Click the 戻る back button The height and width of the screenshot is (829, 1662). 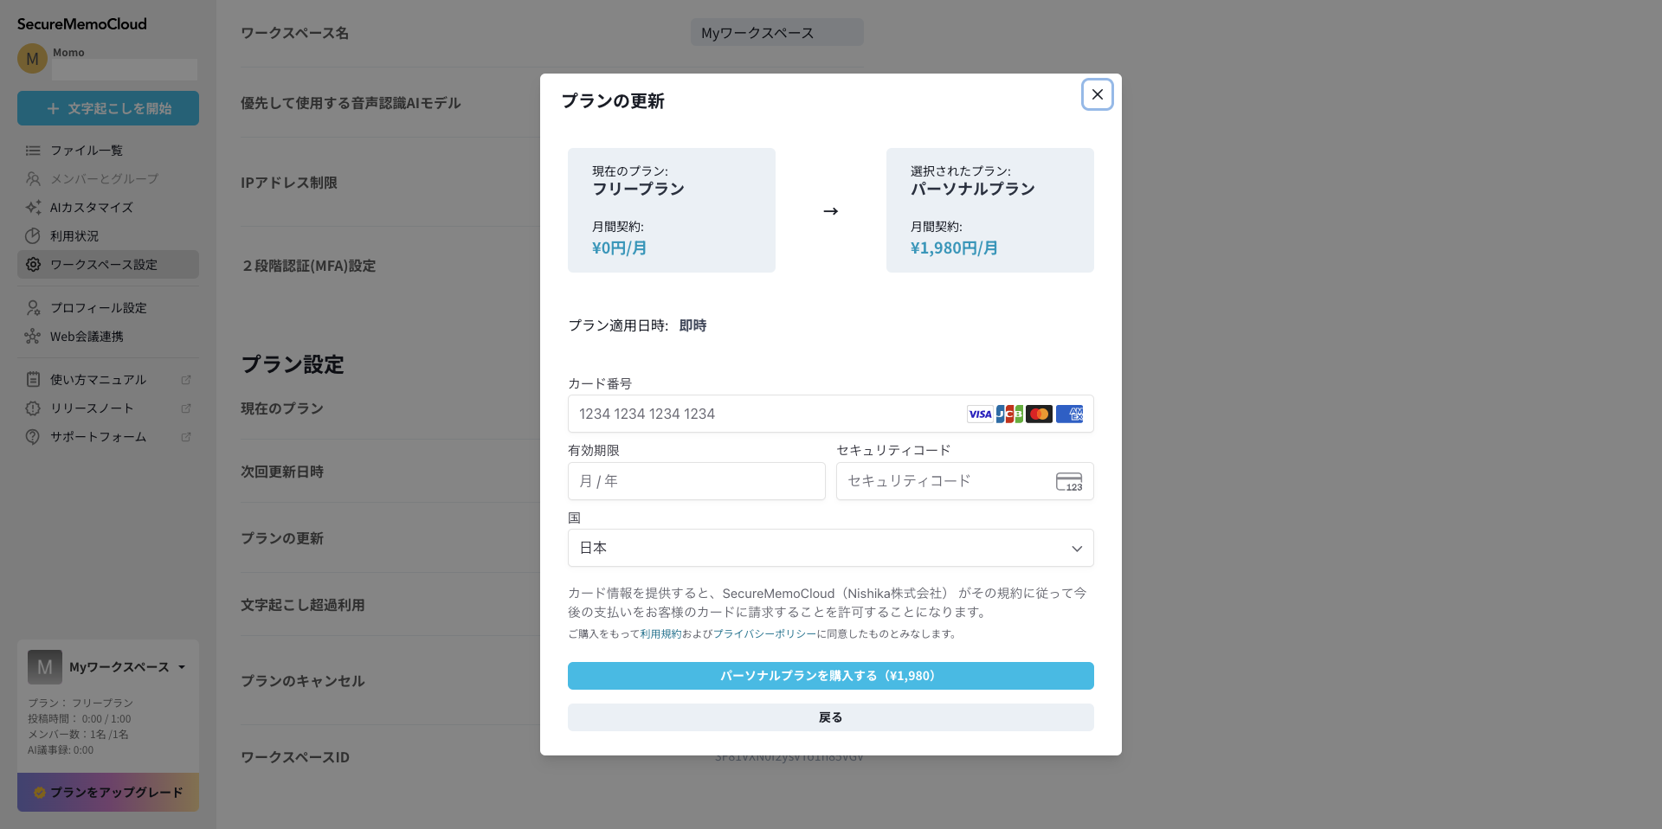[x=830, y=717]
